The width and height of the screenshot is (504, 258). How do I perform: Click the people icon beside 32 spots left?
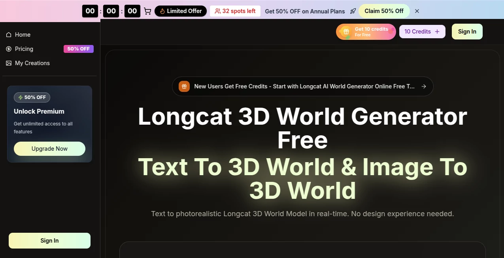(x=218, y=11)
